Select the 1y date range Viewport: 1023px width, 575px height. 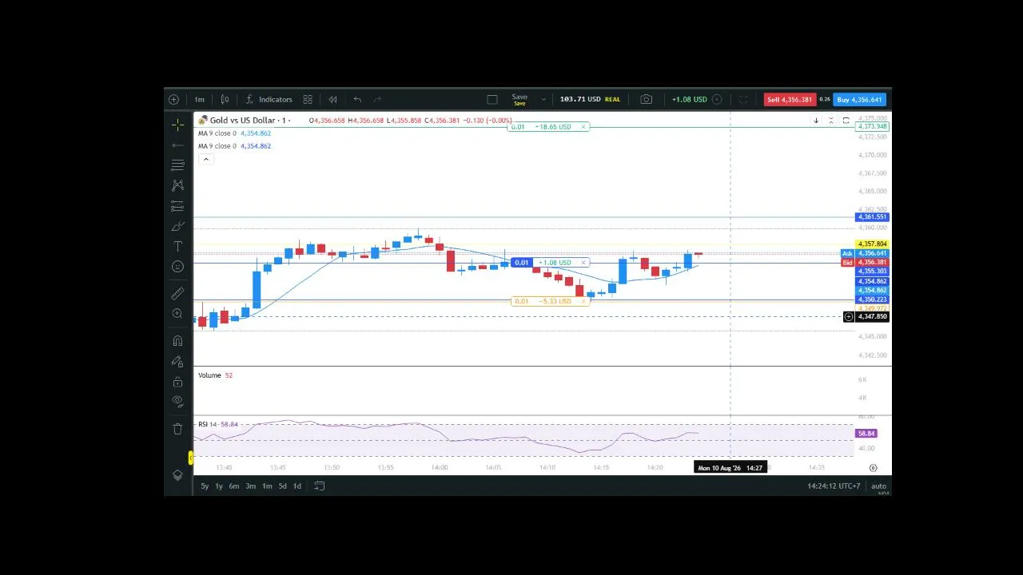click(219, 486)
